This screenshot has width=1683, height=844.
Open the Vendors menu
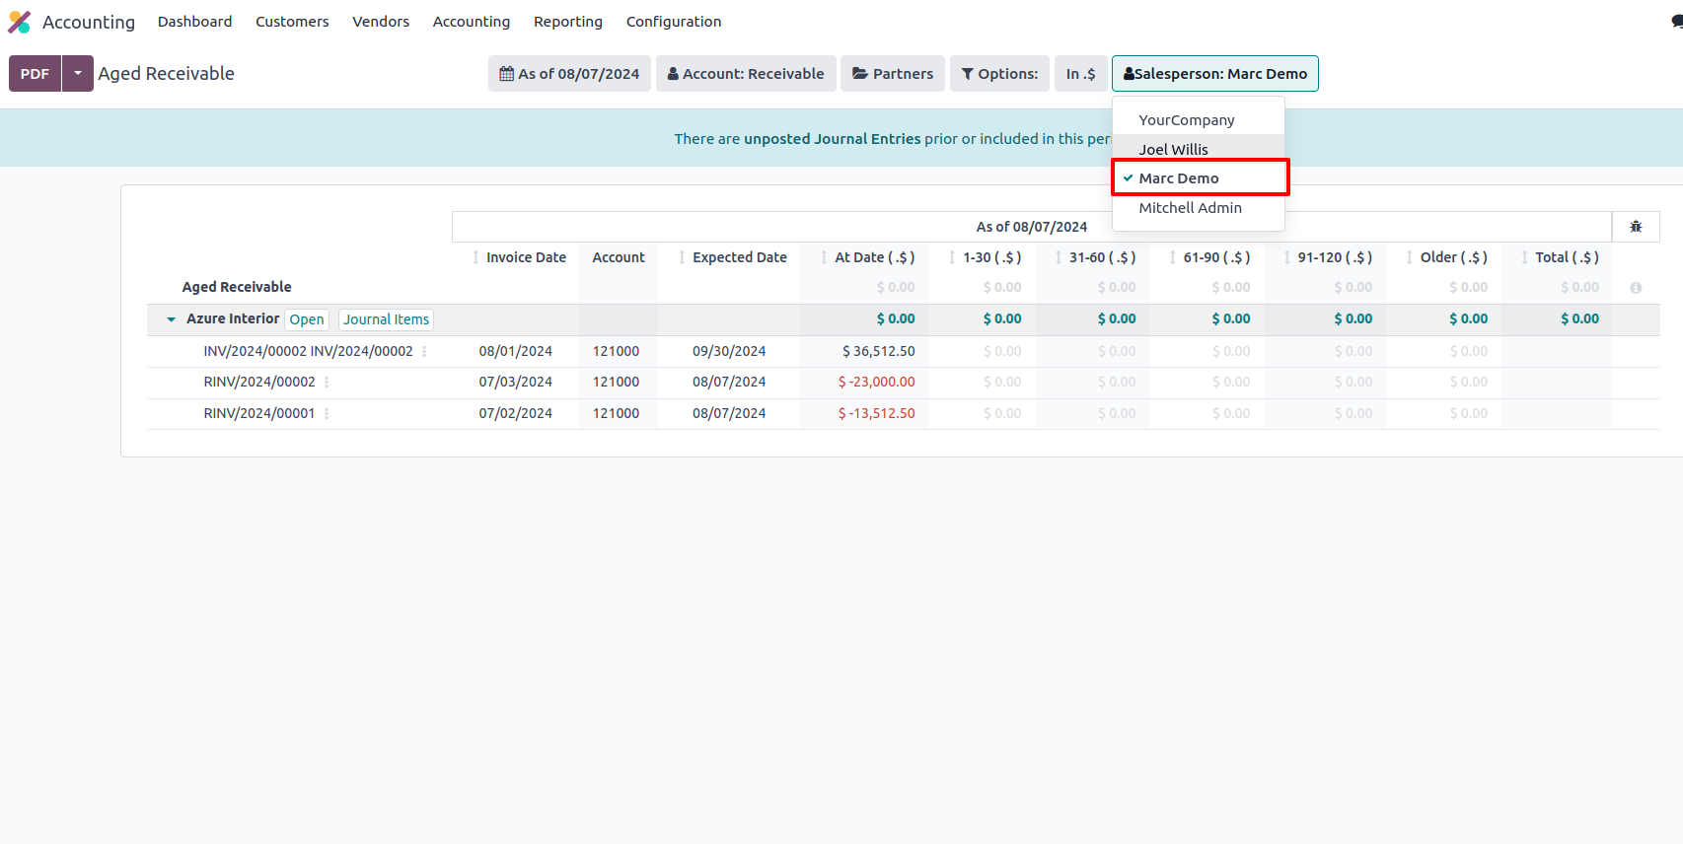pyautogui.click(x=381, y=22)
